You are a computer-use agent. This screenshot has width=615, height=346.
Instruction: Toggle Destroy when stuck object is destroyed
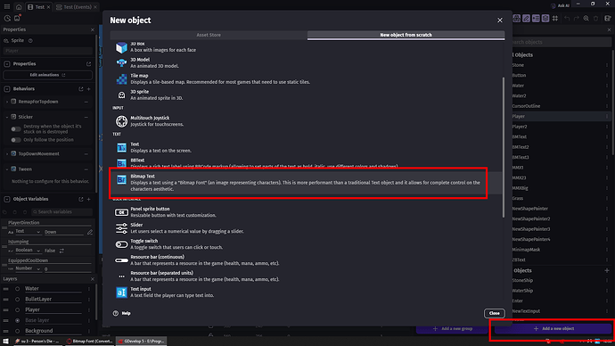pos(16,129)
